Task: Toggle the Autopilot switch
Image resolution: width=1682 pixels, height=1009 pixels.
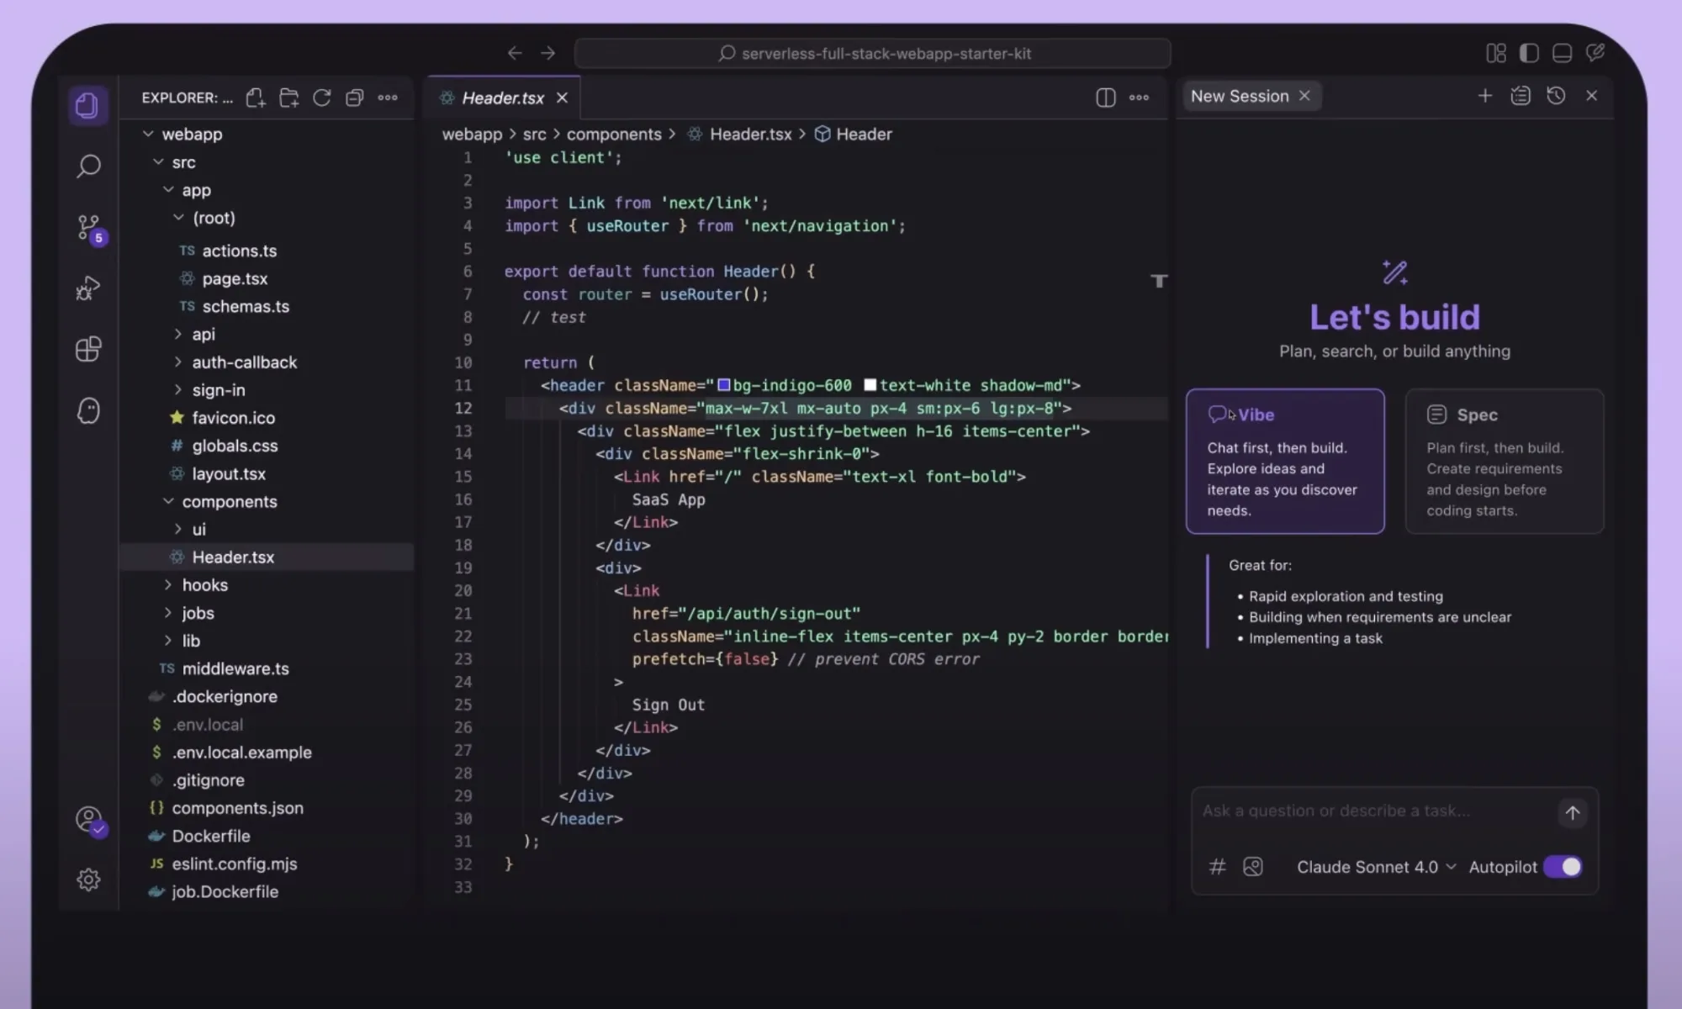Action: point(1563,867)
